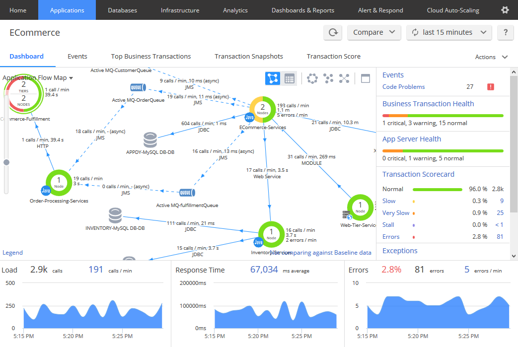Open the help question mark button

506,32
